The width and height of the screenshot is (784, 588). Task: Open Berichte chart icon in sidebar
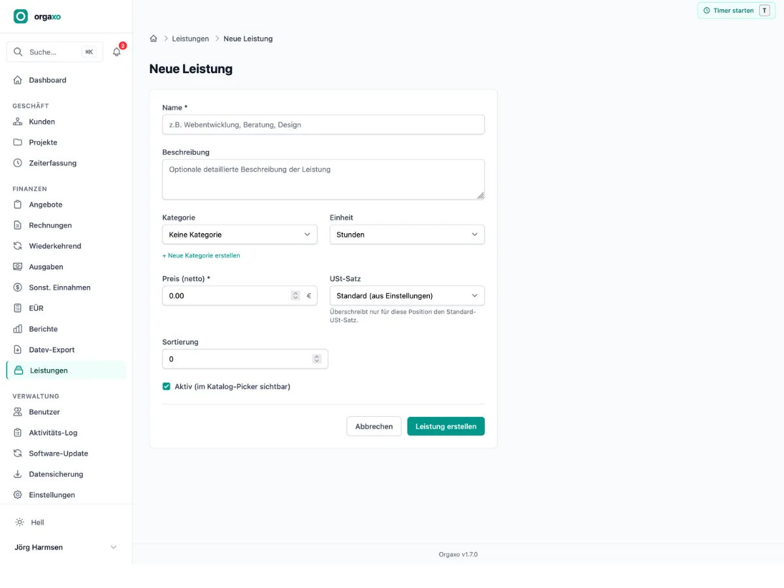tap(18, 329)
